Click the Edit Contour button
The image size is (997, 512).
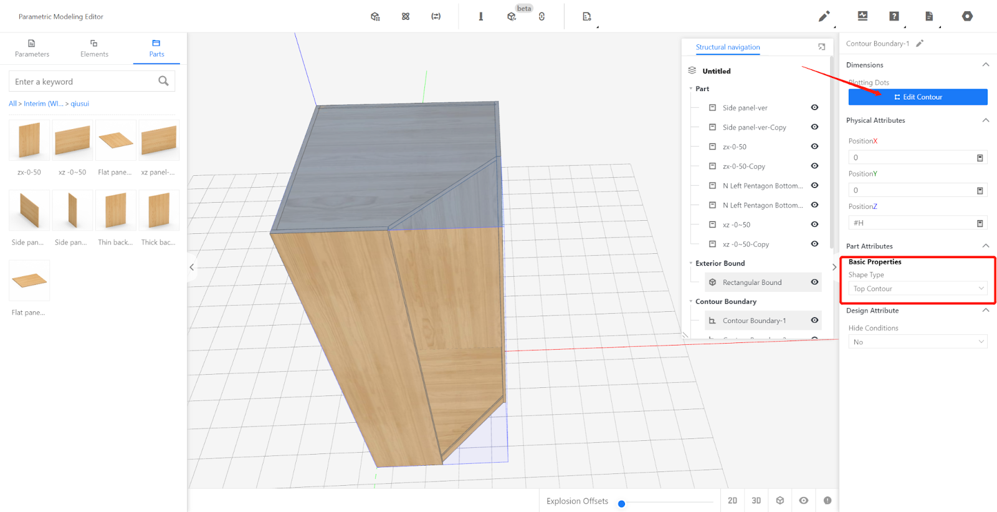tap(917, 97)
